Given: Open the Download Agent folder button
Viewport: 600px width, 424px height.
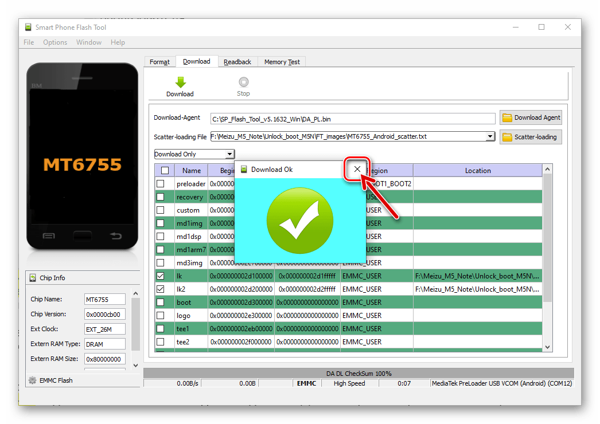Looking at the screenshot, I should [x=531, y=118].
